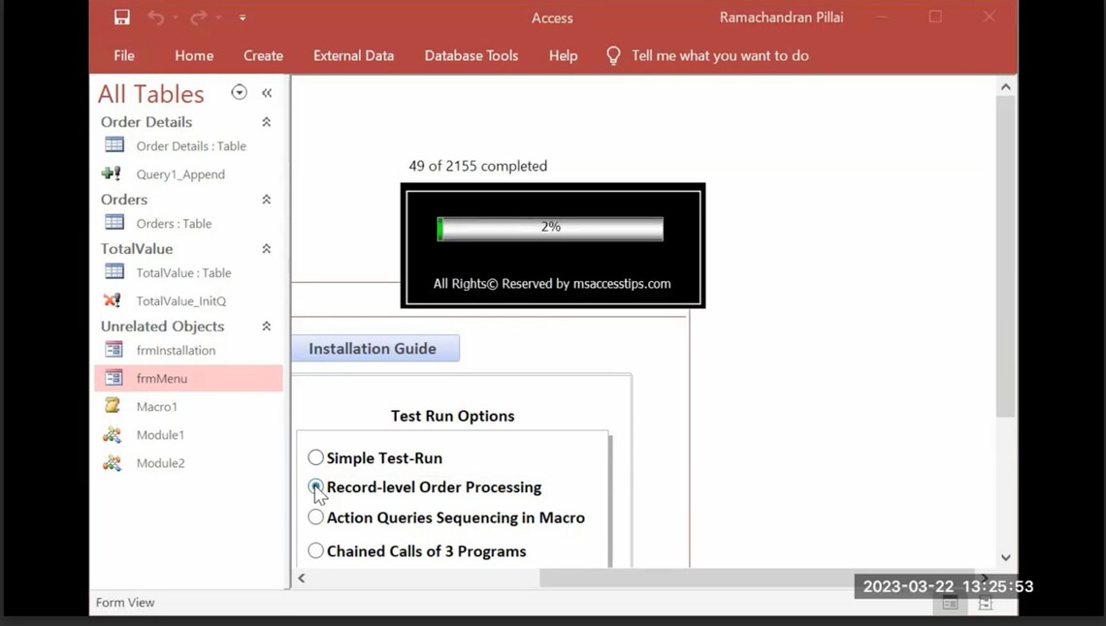The image size is (1106, 626).
Task: Open the TotalValue_InitQ query
Action: tap(180, 300)
